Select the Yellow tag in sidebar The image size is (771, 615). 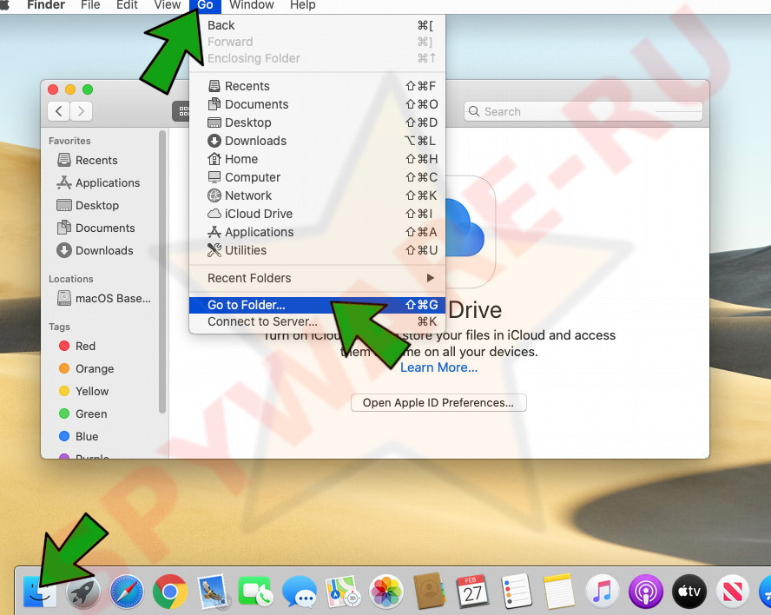pyautogui.click(x=84, y=392)
